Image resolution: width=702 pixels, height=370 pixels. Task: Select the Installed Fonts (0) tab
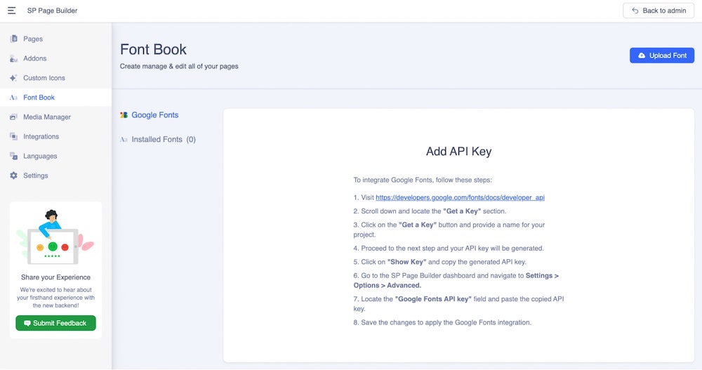point(163,140)
